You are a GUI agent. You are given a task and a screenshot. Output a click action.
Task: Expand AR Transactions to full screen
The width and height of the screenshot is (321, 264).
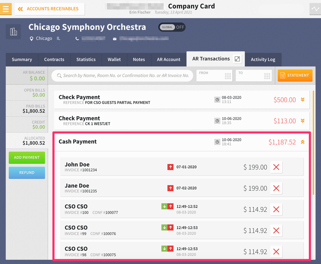(237, 59)
